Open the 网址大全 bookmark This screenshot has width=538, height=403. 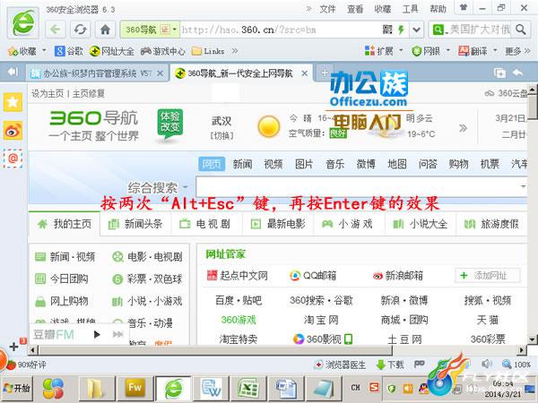tap(112, 51)
